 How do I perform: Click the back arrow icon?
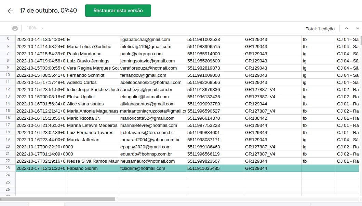pyautogui.click(x=10, y=11)
